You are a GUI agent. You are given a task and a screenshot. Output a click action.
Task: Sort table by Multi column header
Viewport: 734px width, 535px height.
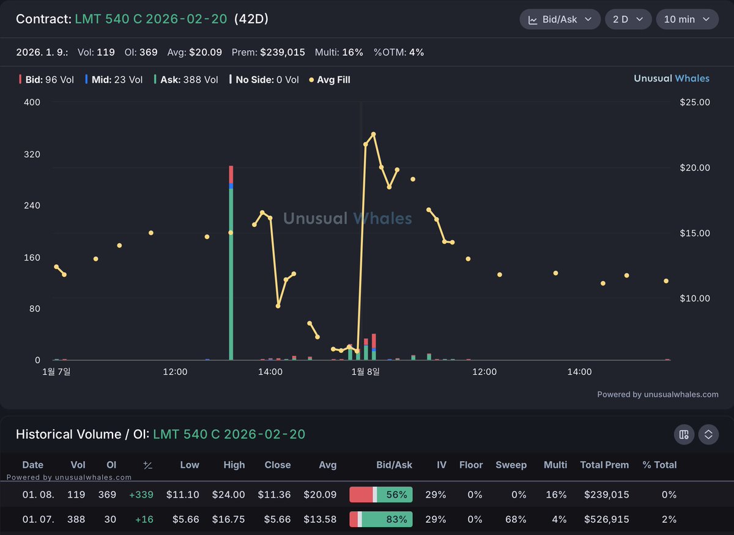pyautogui.click(x=555, y=465)
